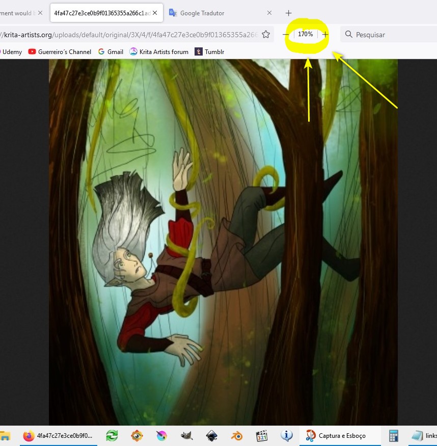Viewport: 437px width, 446px height.
Task: Select the 4fa47c27e3ce0b9f image tab
Action: pos(106,13)
